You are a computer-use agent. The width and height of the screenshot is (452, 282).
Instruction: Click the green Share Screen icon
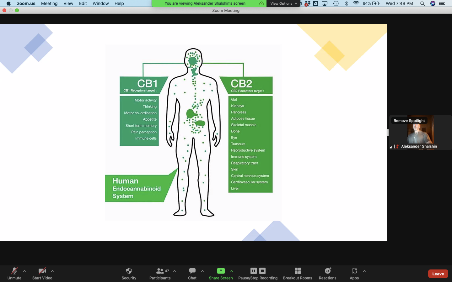[x=221, y=271]
